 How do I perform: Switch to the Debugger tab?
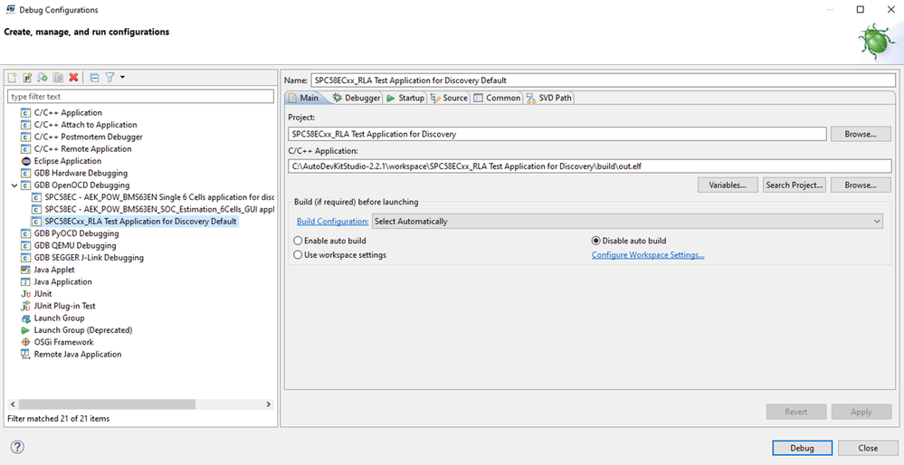click(x=357, y=98)
